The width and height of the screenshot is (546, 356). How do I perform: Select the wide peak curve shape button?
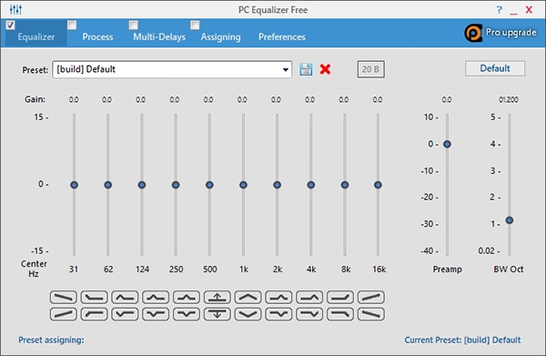point(248,297)
